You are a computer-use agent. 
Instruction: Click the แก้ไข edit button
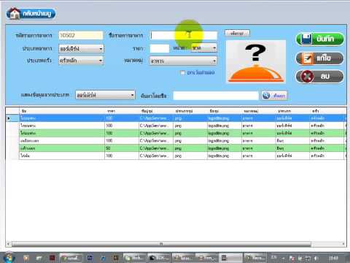[320, 58]
